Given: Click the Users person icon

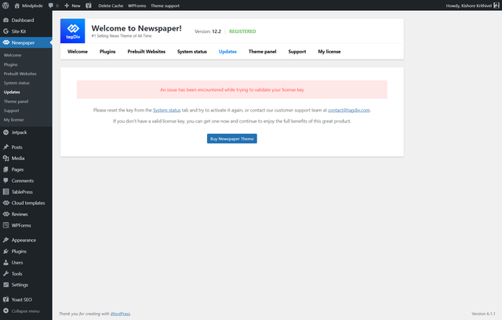Looking at the screenshot, I should 5,263.
